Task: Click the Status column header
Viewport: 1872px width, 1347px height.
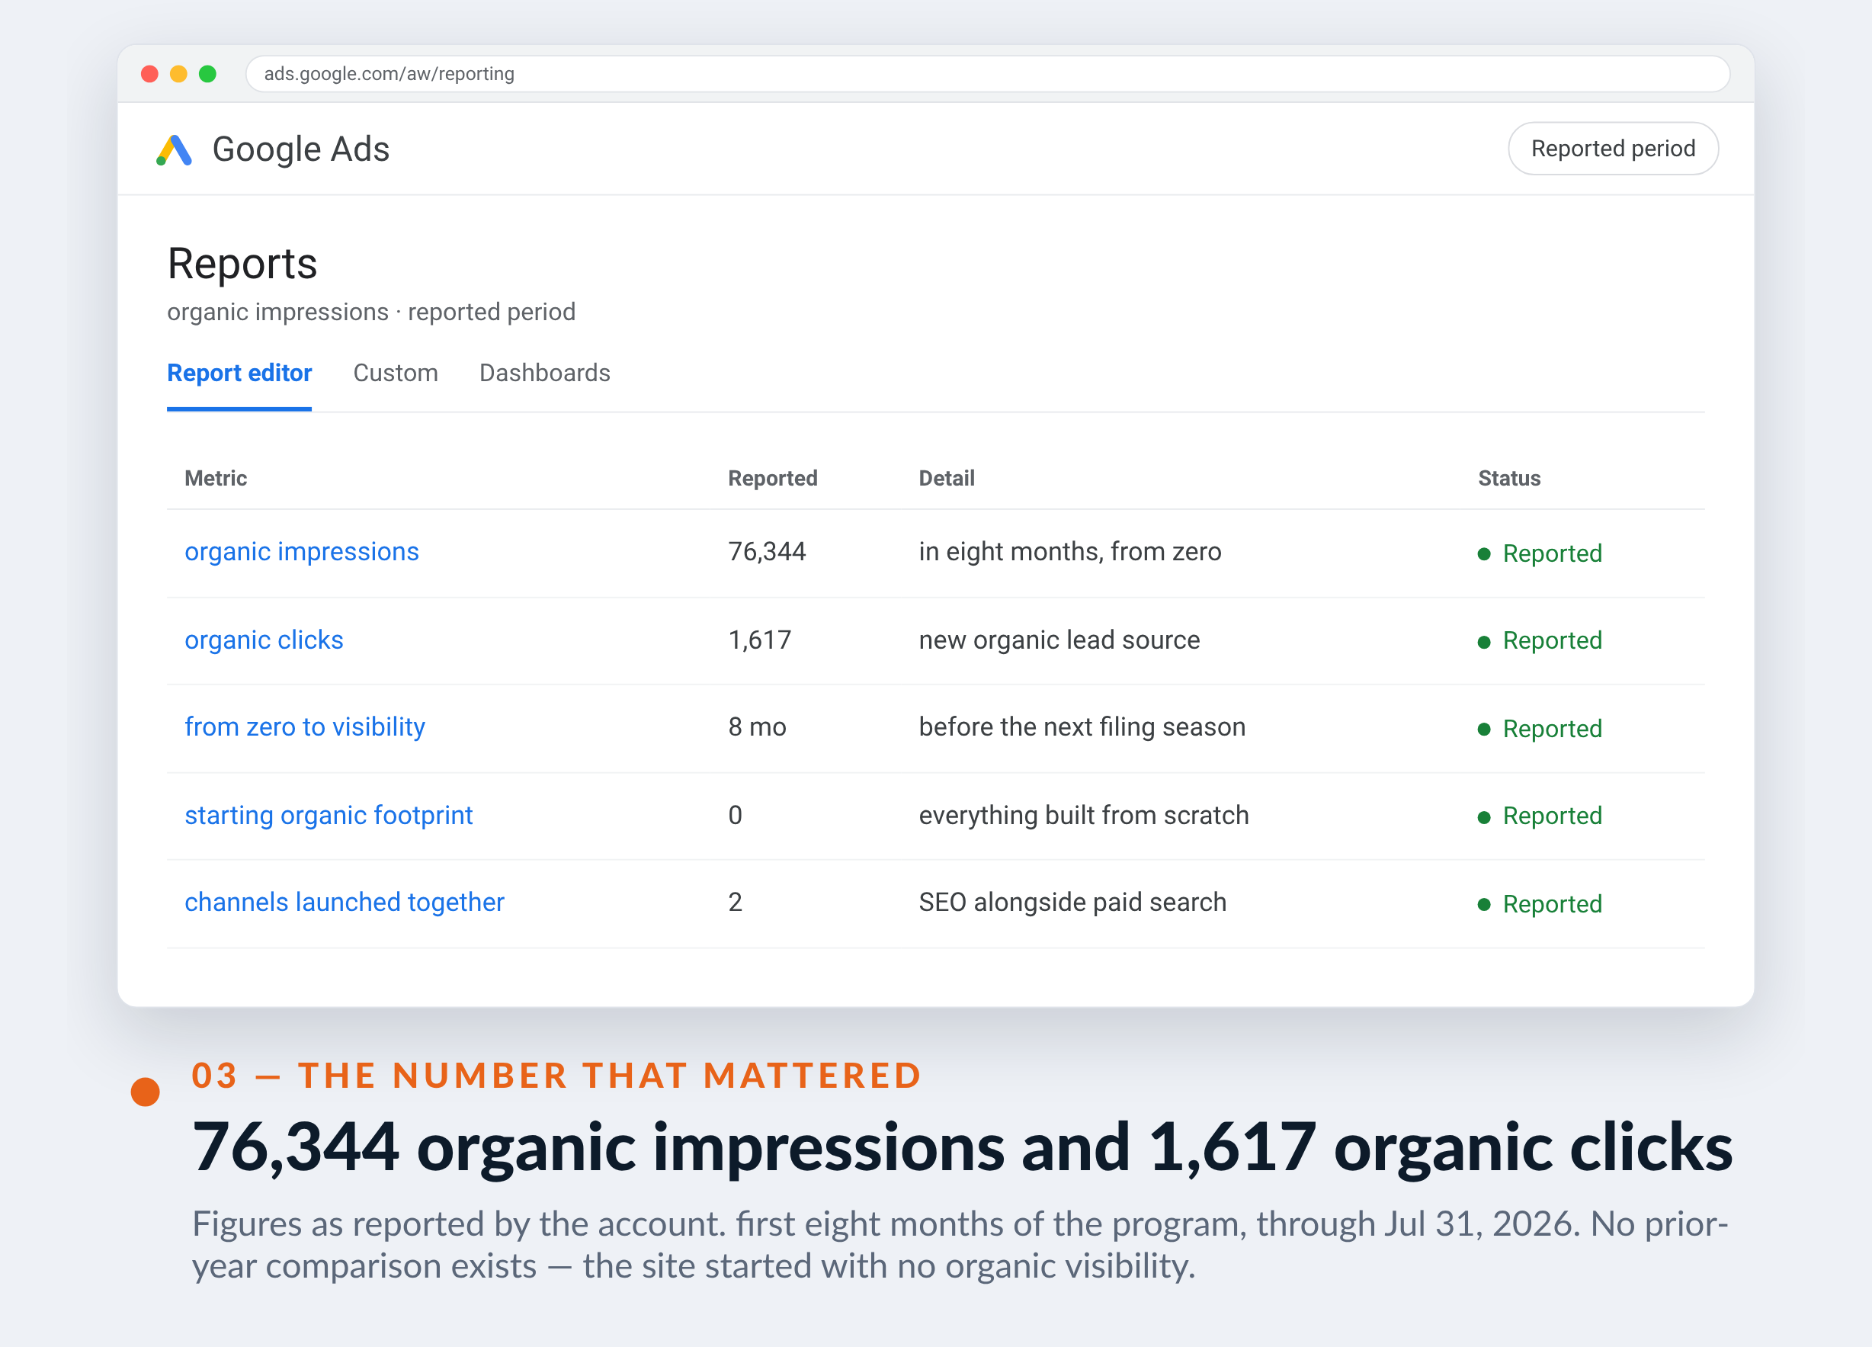Action: coord(1509,478)
